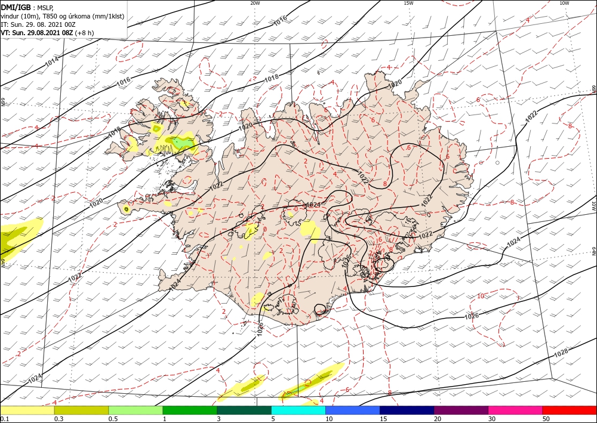Viewport: 597px width, 423px height.
Task: Click the "1014" isobar label
Action: [52, 61]
